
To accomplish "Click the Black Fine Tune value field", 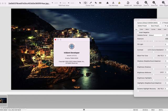I will pyautogui.click(x=166, y=55).
